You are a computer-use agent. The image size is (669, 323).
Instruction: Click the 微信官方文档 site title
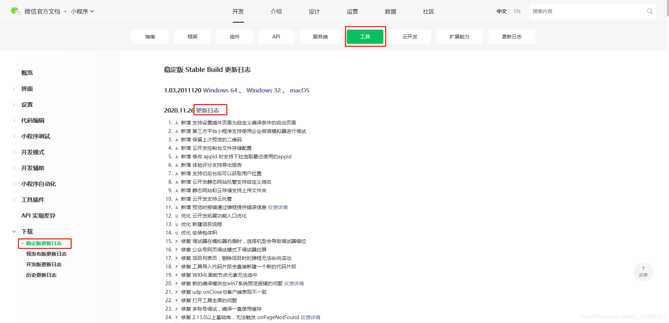(x=42, y=11)
